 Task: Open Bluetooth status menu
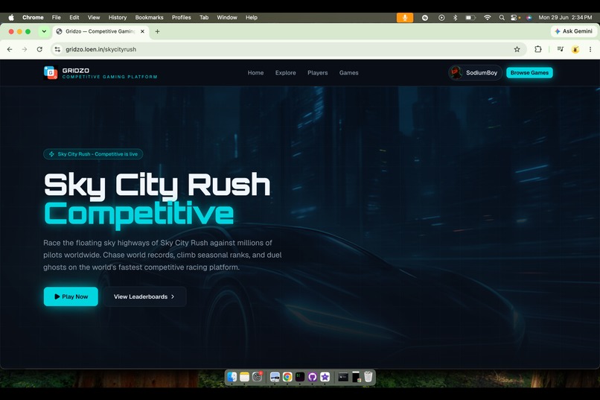(455, 18)
